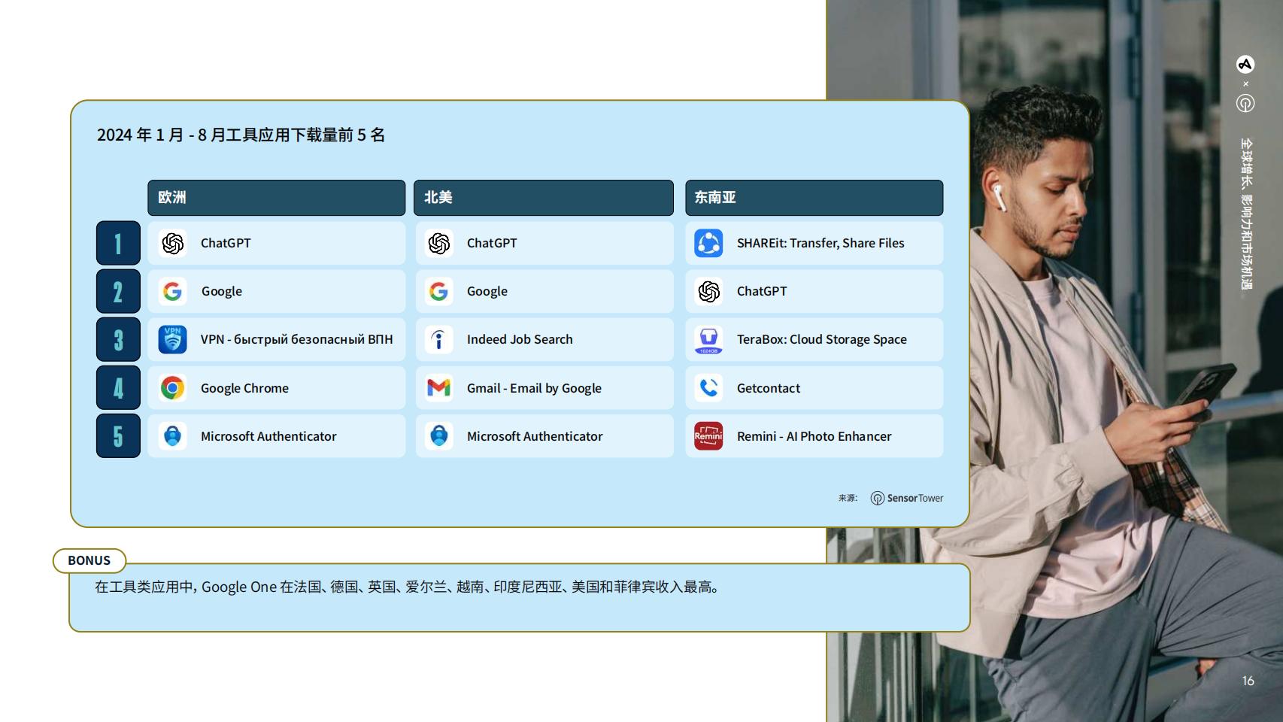Image resolution: width=1283 pixels, height=722 pixels.
Task: Click the ChatGPT icon in the Southeast Asia (东南亚) column
Action: click(708, 291)
